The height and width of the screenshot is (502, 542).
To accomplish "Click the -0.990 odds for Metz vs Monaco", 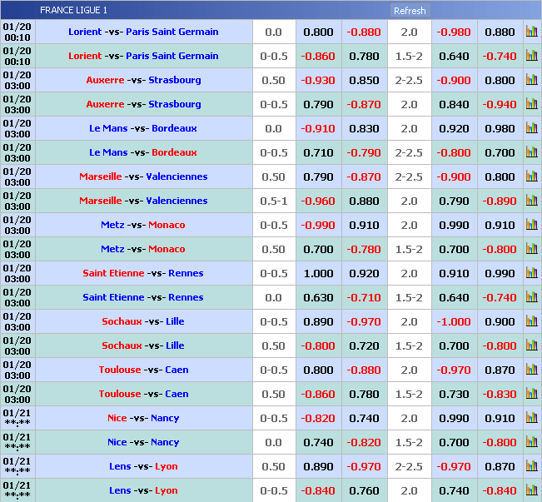I will point(318,225).
